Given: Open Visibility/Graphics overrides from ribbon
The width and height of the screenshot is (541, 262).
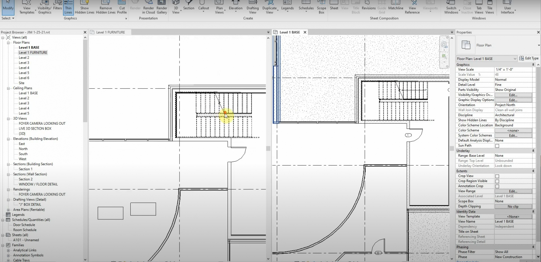Looking at the screenshot, I should (x=44, y=7).
